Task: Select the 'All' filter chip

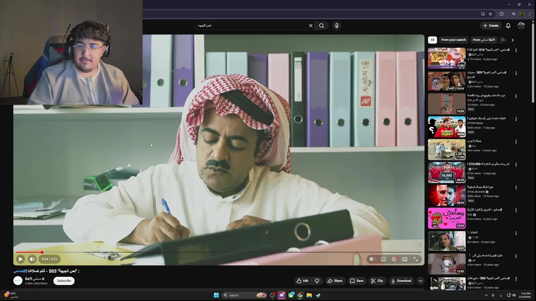Action: [433, 40]
